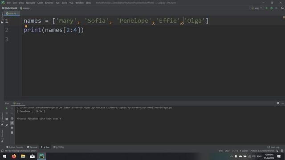Screen dimensions: 285x160
Task: Open Python interpreter selector in status bar
Action: coord(262,151)
